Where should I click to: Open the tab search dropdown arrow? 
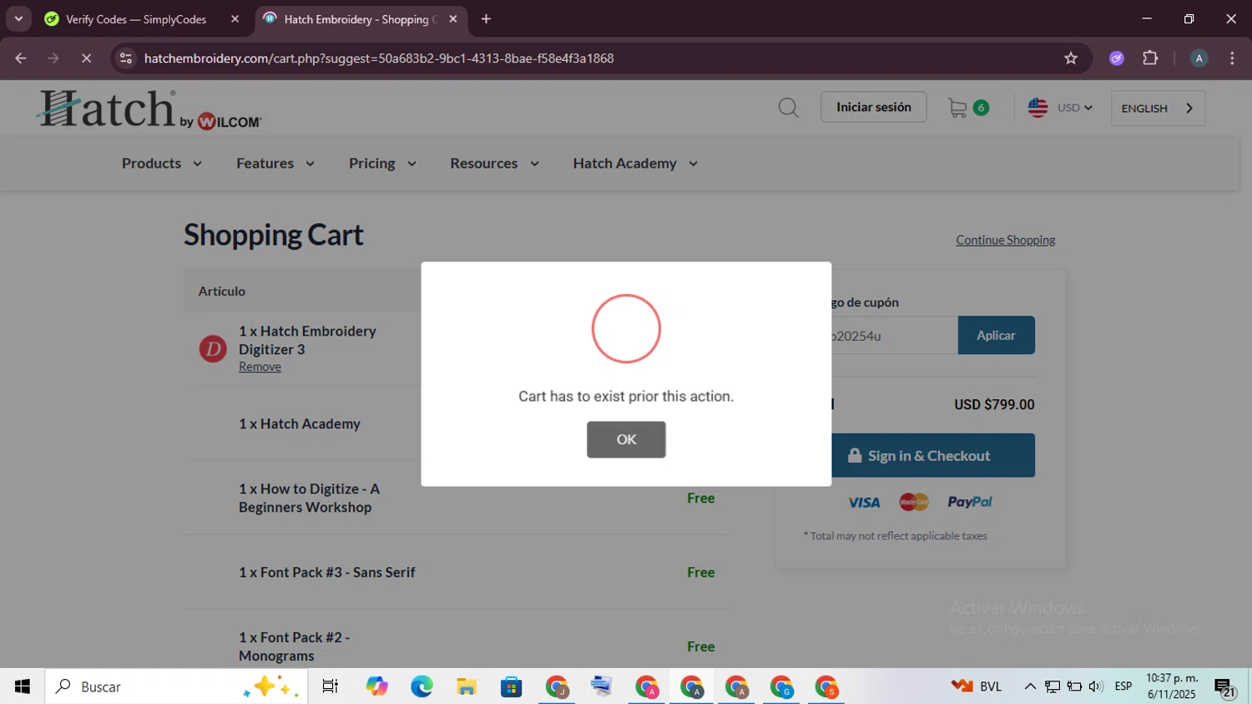pos(18,18)
